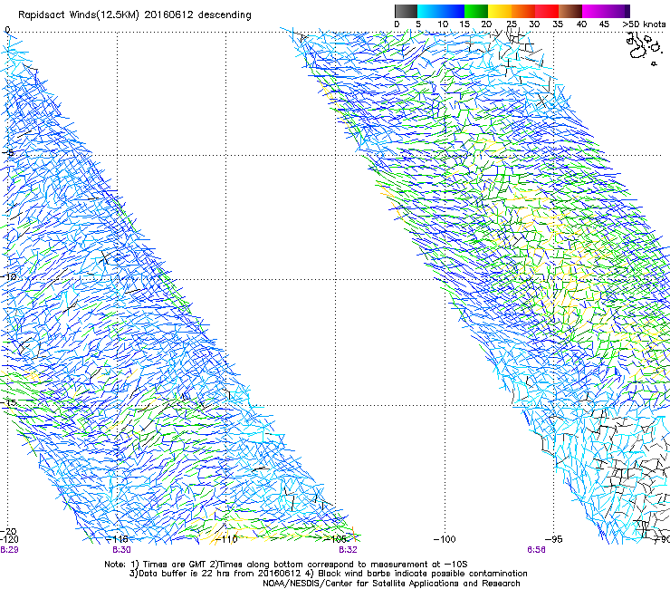Click the orange 25–30 knots legend swatch
670x589 pixels.
[x=523, y=11]
